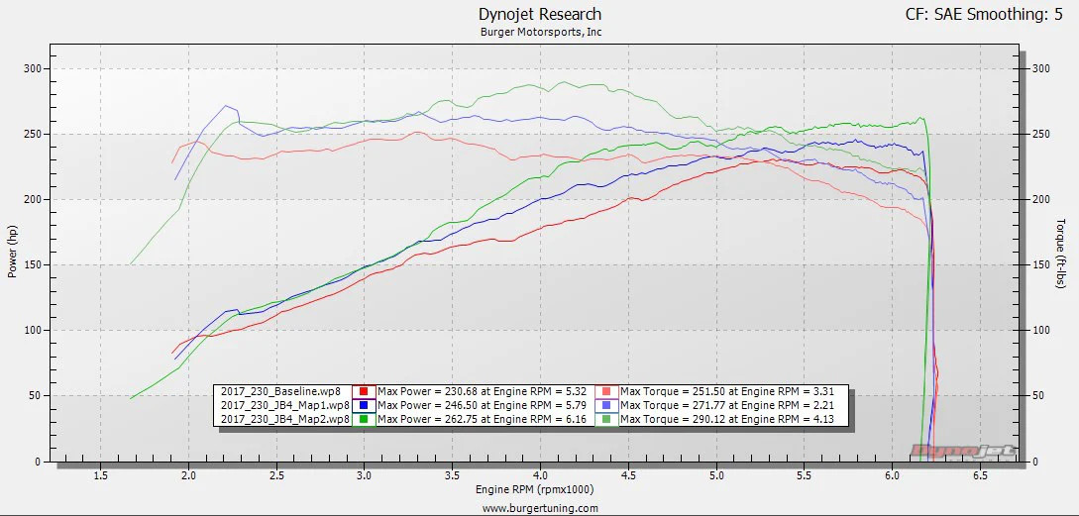The image size is (1079, 516).
Task: Click the red Baseline power legend swatch
Action: (365, 391)
